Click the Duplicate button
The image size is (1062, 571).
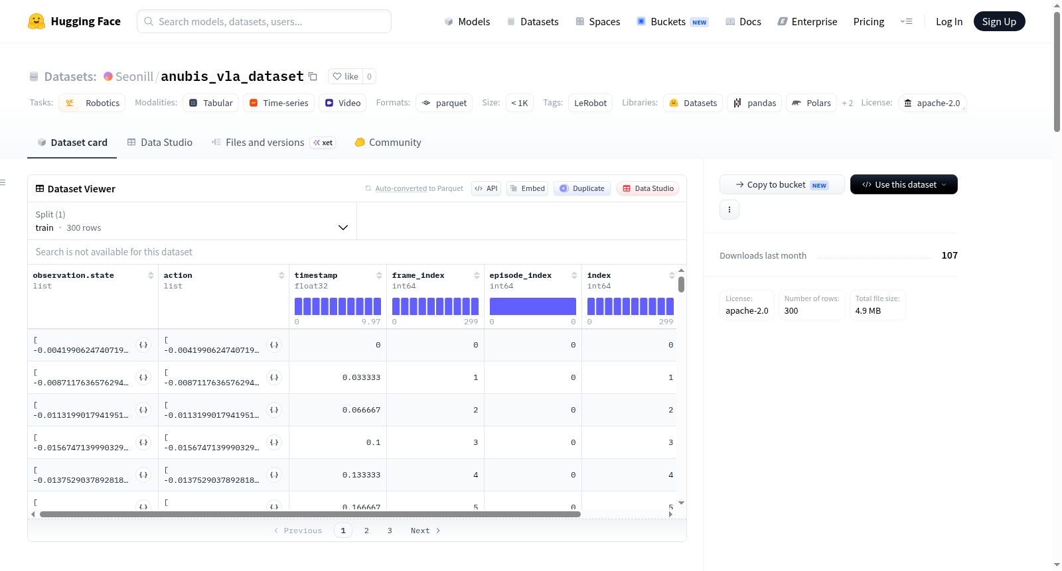click(582, 188)
